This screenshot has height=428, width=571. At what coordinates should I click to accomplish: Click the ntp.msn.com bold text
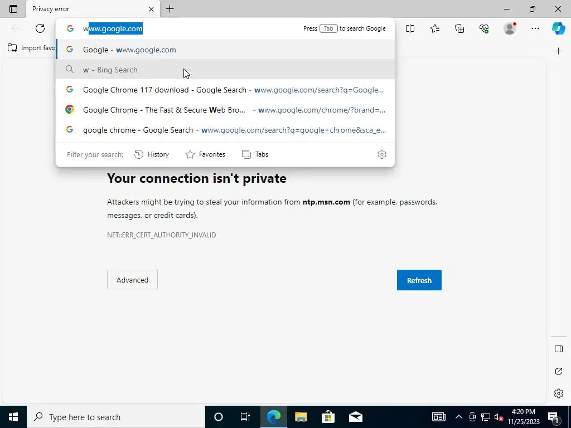point(326,202)
